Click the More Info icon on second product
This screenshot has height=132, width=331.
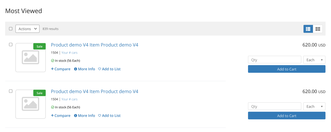pos(75,116)
